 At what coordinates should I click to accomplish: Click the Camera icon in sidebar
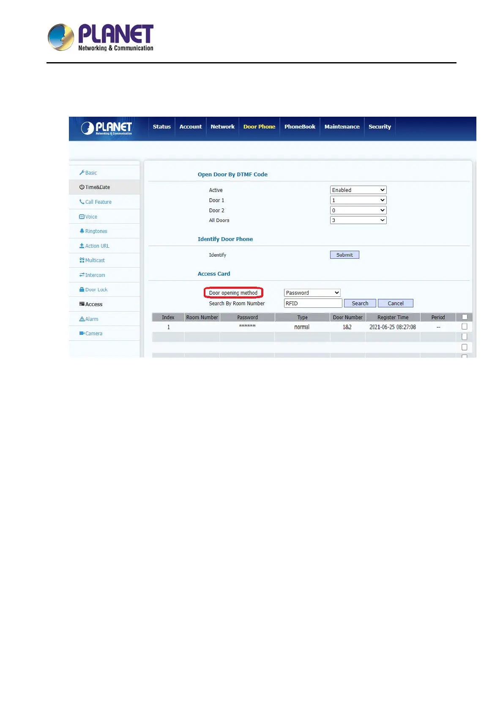[x=82, y=333]
